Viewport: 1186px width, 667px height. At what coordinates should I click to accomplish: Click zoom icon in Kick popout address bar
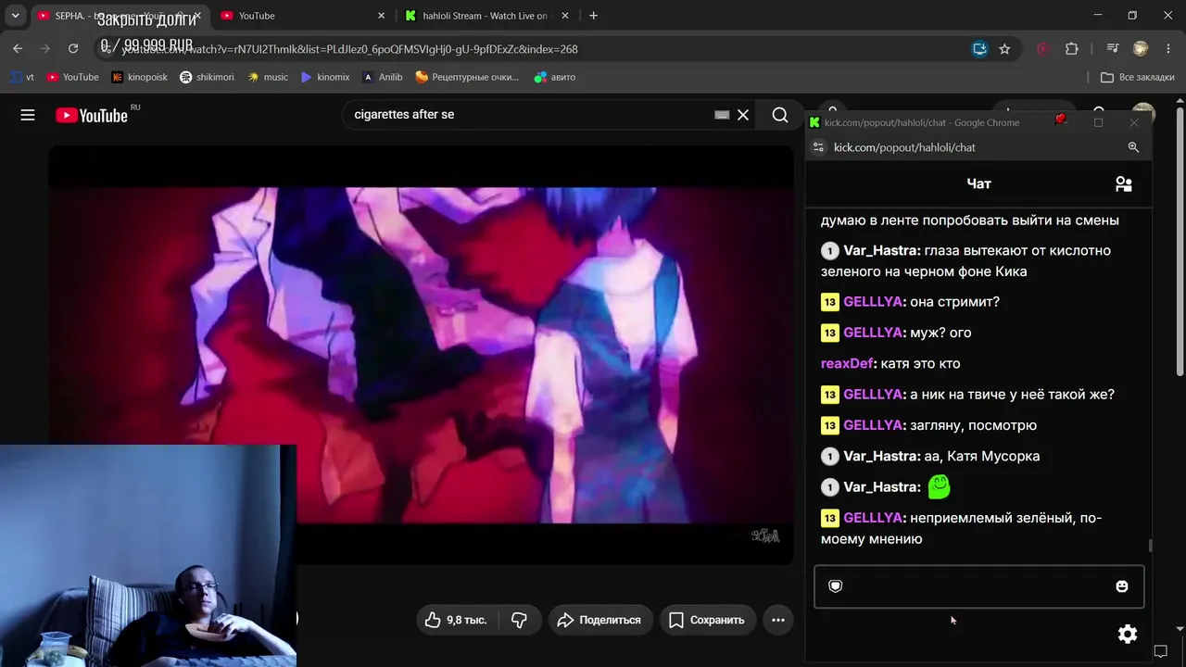[1133, 147]
